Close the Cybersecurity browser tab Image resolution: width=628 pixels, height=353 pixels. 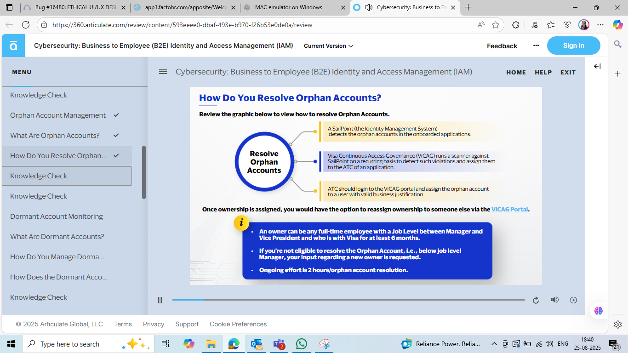pos(453,7)
